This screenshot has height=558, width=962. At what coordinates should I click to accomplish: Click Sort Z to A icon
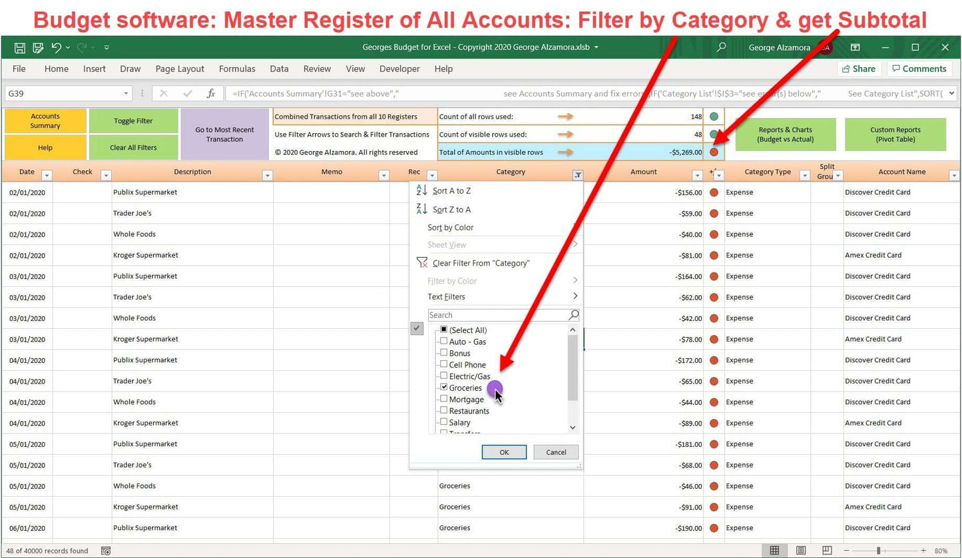coord(421,209)
